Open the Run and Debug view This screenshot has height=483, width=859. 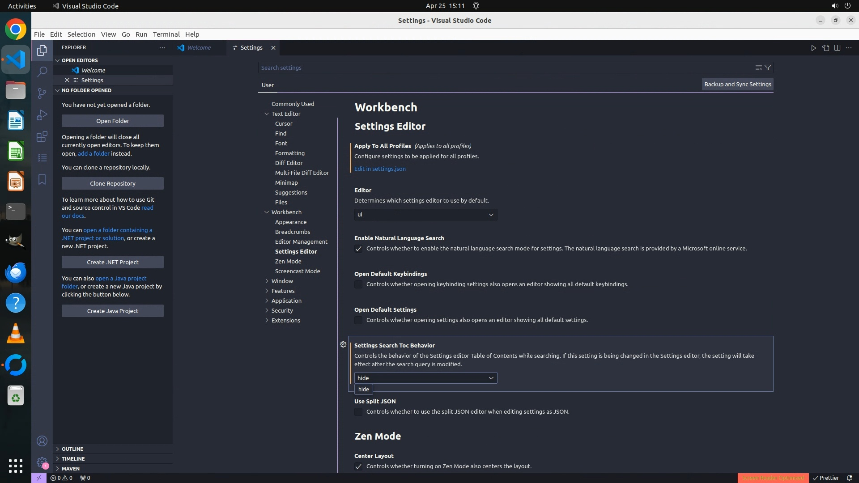42,115
